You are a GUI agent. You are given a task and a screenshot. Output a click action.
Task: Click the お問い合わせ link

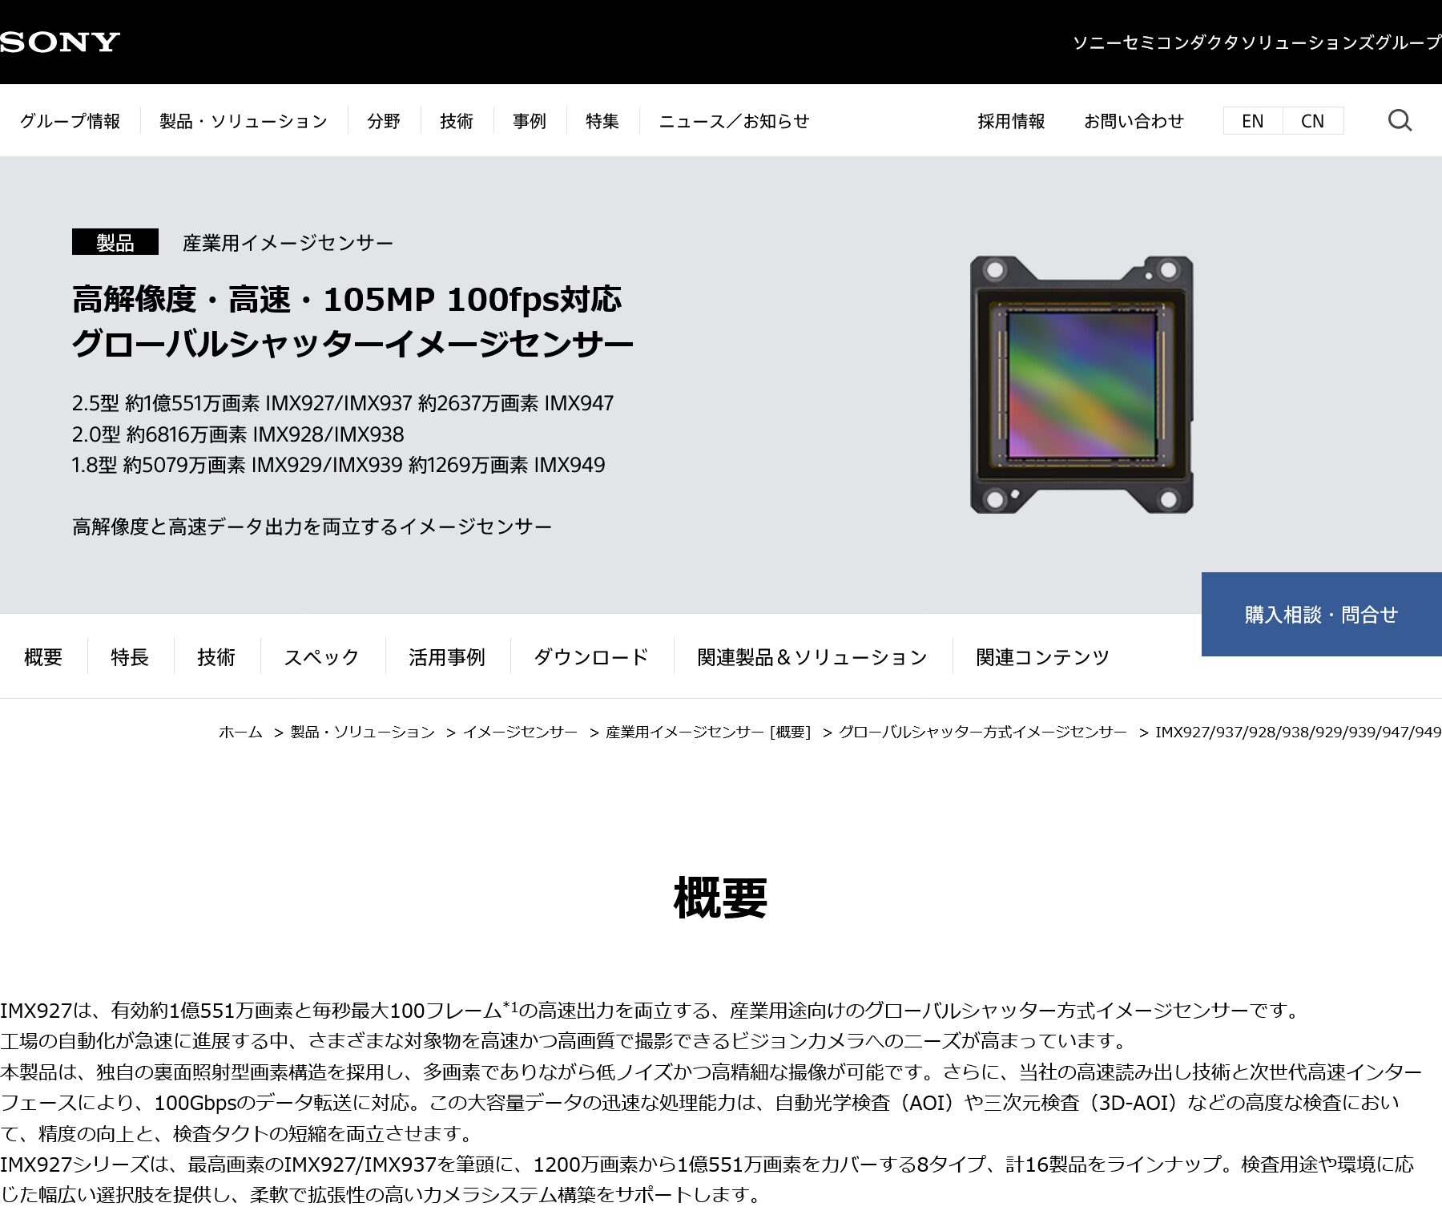tap(1134, 121)
